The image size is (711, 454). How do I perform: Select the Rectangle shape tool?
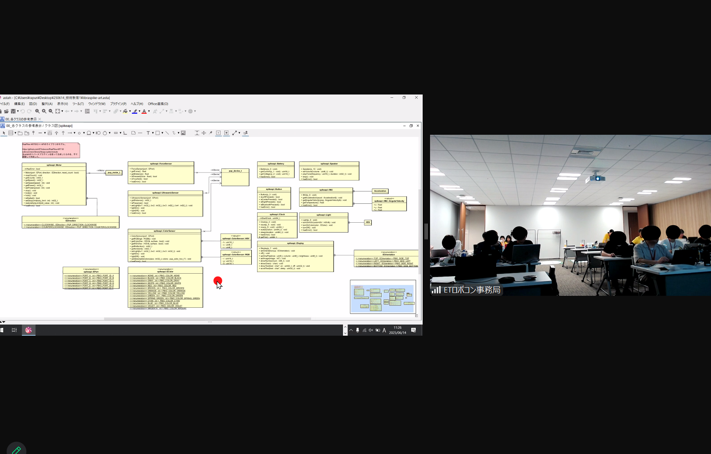click(157, 133)
